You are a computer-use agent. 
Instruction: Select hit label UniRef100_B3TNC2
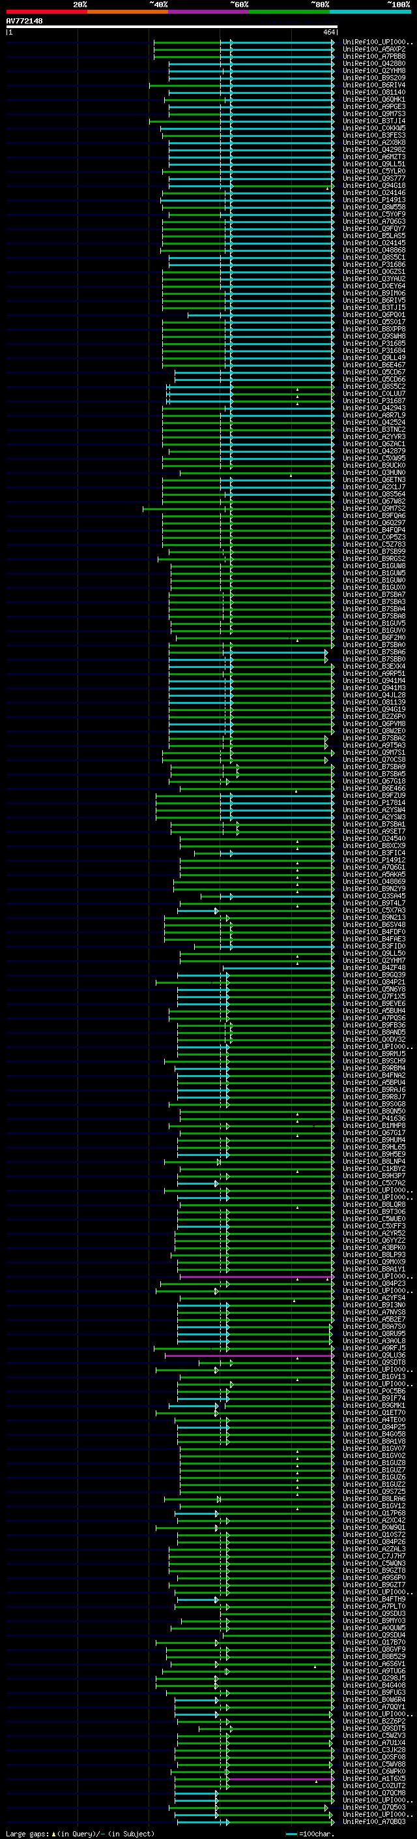[x=374, y=429]
